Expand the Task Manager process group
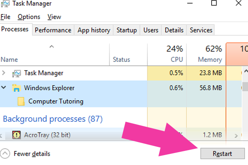Image resolution: width=248 pixels, height=165 pixels. 3,73
